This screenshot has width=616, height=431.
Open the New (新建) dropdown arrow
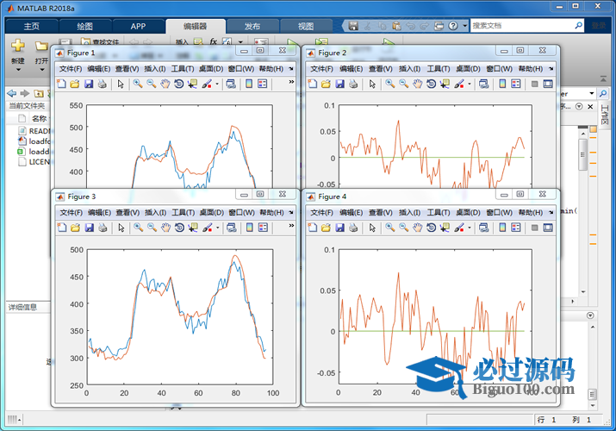18,70
